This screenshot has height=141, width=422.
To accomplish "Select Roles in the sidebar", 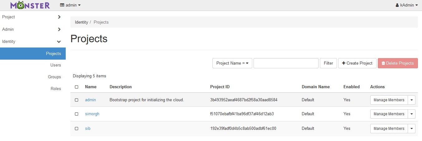I will click(56, 89).
